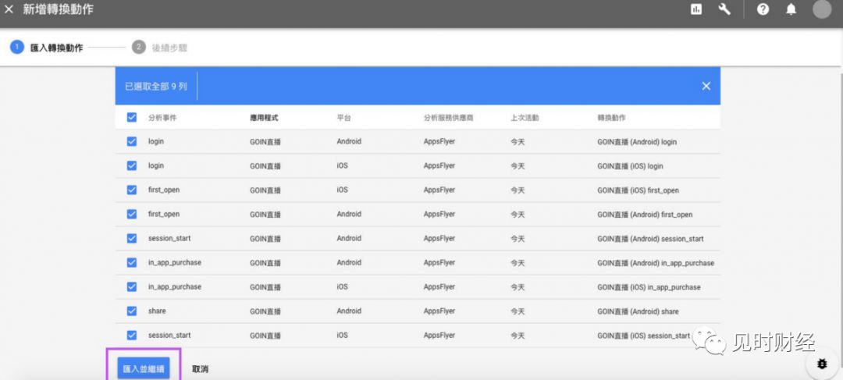Sort by 上次活動 column header

[525, 118]
